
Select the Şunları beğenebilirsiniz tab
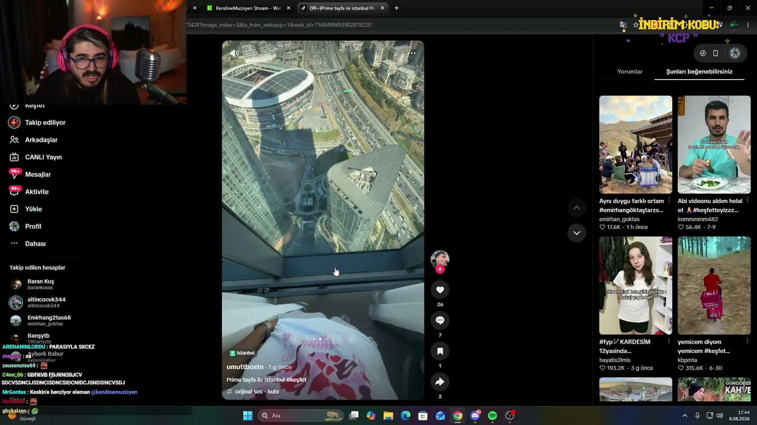pyautogui.click(x=699, y=71)
